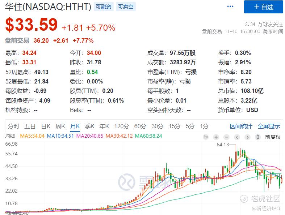Select the 15分 interval tab
This screenshot has height=215, width=285.
[x=175, y=126]
